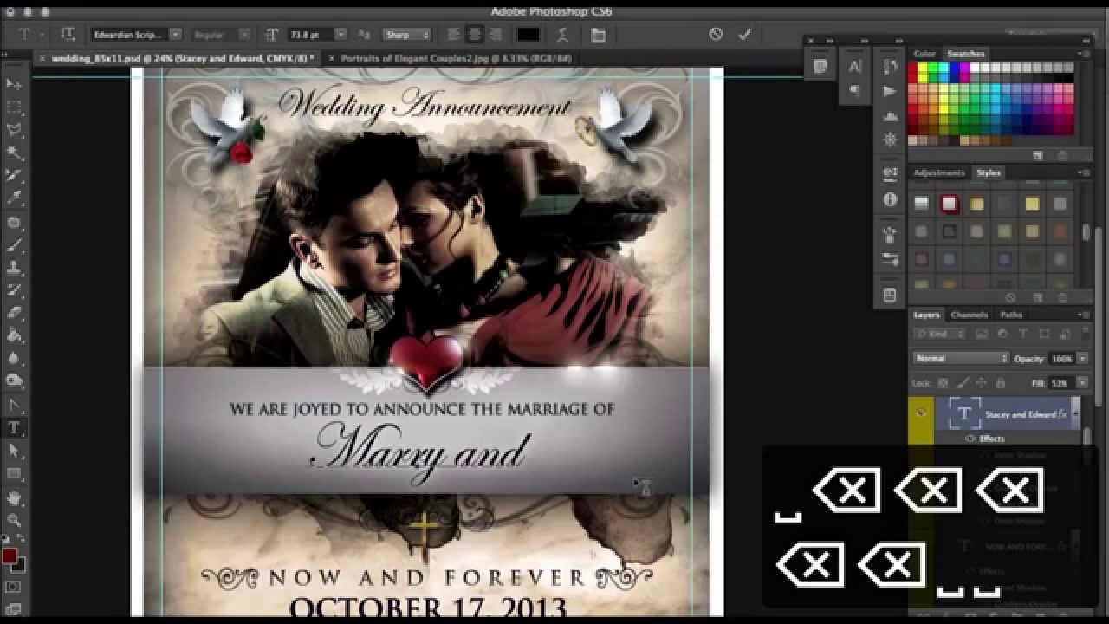1109x624 pixels.
Task: Select the Eraser tool
Action: point(14,313)
